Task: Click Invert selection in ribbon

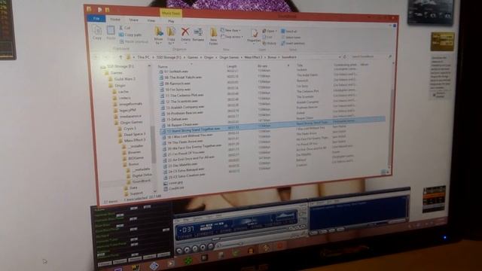Action: tap(293, 44)
